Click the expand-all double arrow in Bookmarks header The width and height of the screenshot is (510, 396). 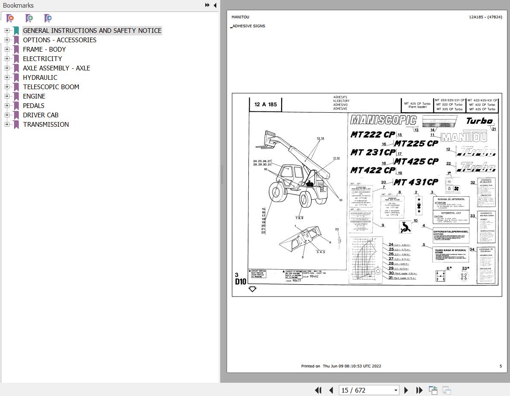tap(207, 5)
